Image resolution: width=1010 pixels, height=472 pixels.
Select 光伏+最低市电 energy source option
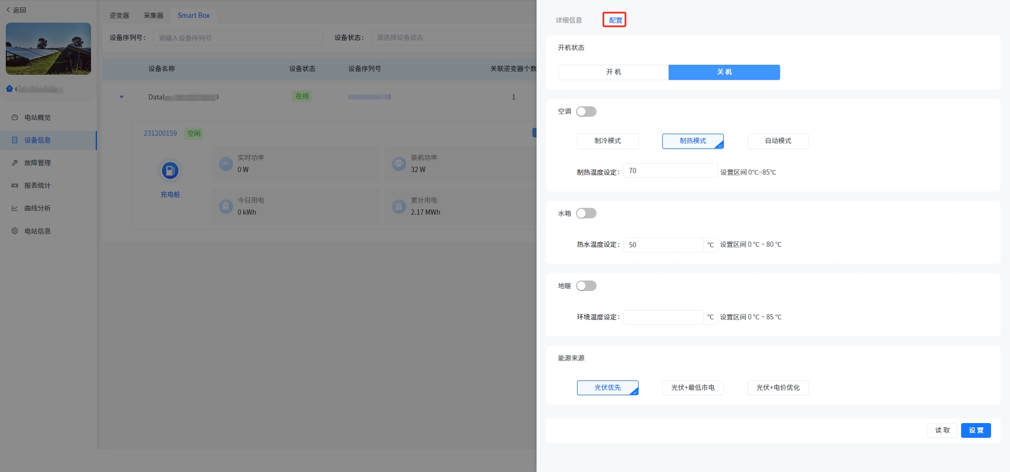coord(693,388)
